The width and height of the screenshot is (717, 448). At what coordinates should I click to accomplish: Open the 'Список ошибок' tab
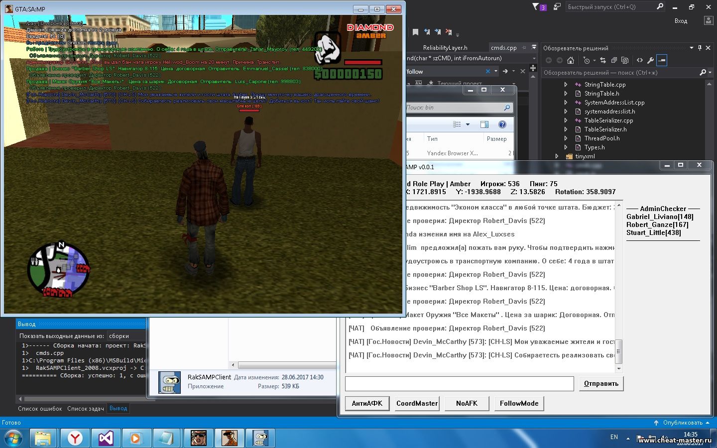pyautogui.click(x=40, y=409)
